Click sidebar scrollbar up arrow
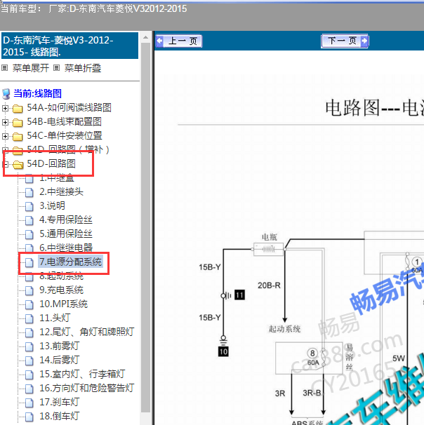This screenshot has width=424, height=425. pos(146,37)
